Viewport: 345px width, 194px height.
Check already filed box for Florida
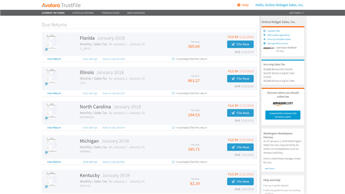point(173,59)
